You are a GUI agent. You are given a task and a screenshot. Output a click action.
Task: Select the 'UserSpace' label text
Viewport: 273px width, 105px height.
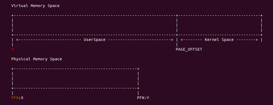(x=95, y=40)
